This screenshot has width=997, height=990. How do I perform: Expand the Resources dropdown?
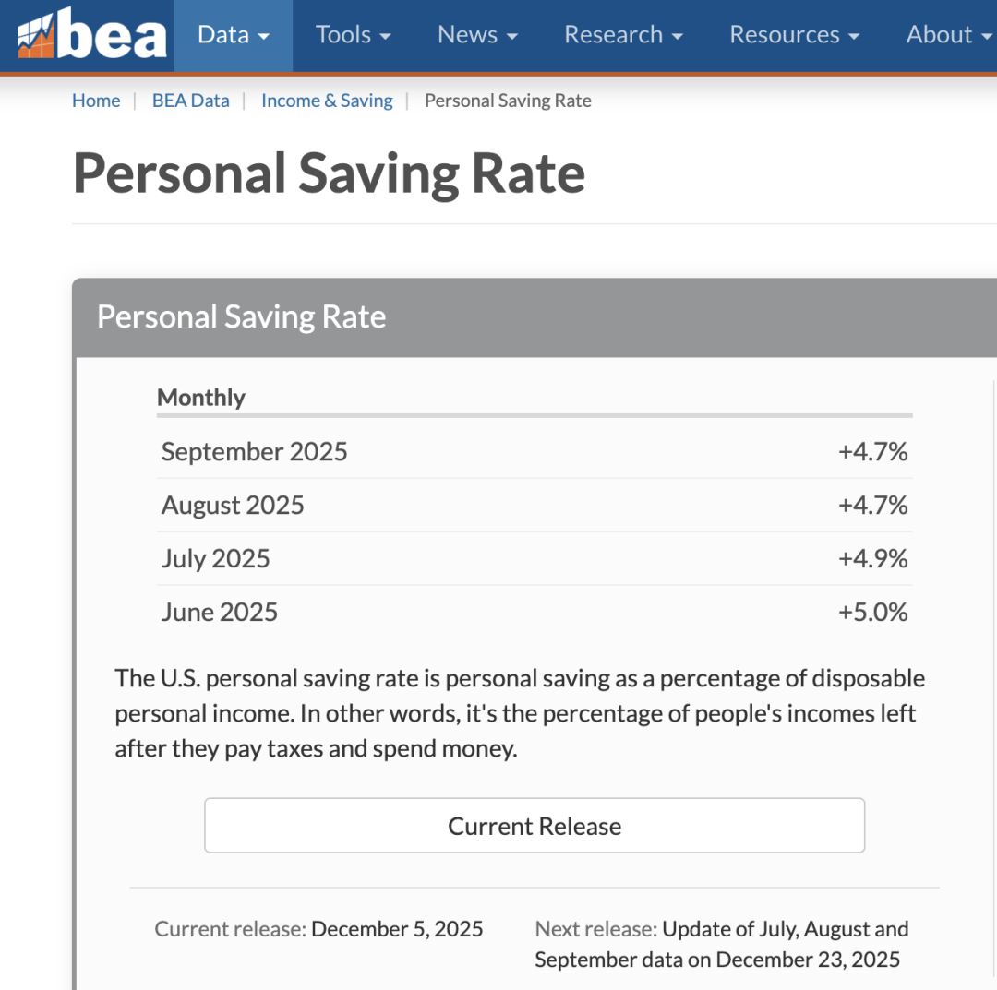(794, 35)
